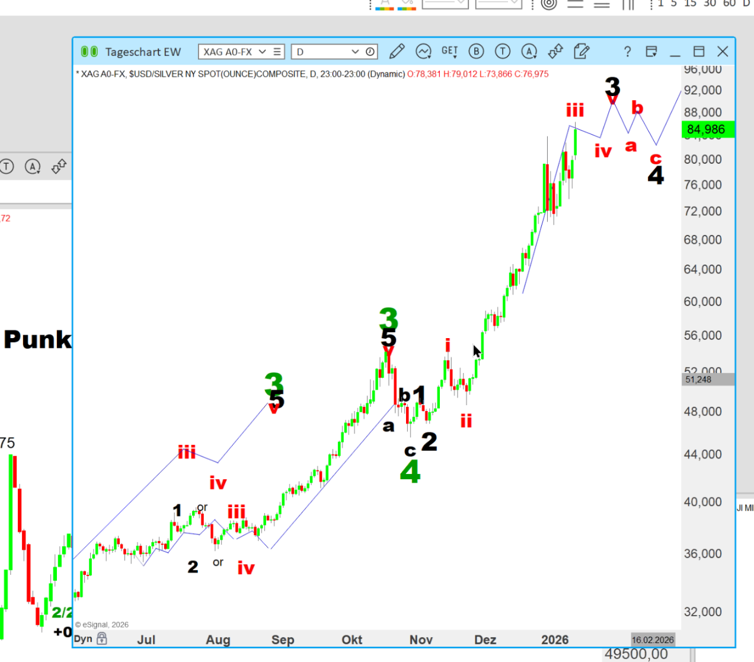Select the 30 minute interval button
Screen dimensions: 754x662
coord(710,4)
